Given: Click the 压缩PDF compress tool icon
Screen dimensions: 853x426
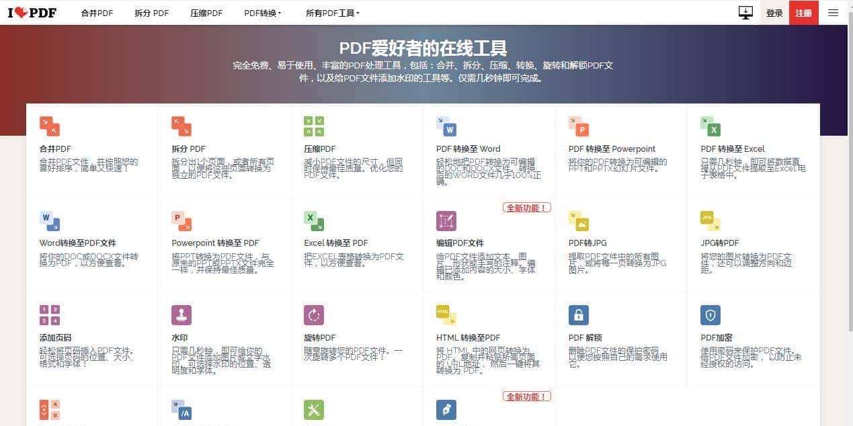Looking at the screenshot, I should point(313,126).
